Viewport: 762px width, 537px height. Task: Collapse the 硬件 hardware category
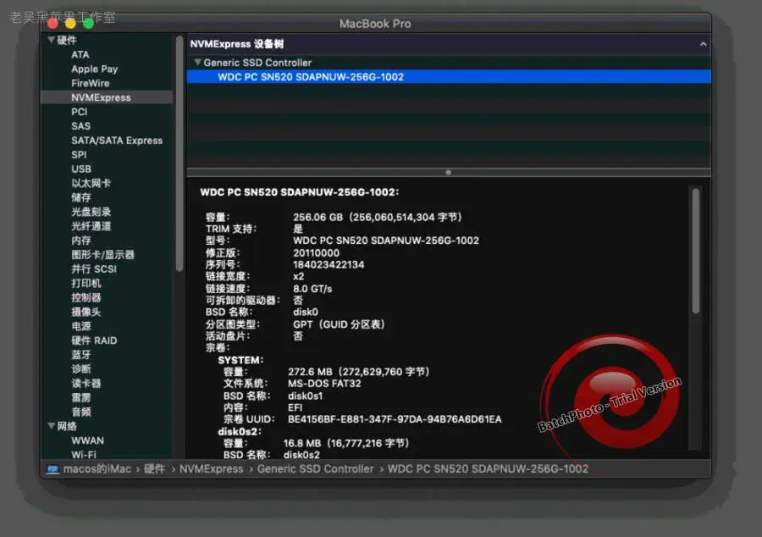[x=51, y=40]
